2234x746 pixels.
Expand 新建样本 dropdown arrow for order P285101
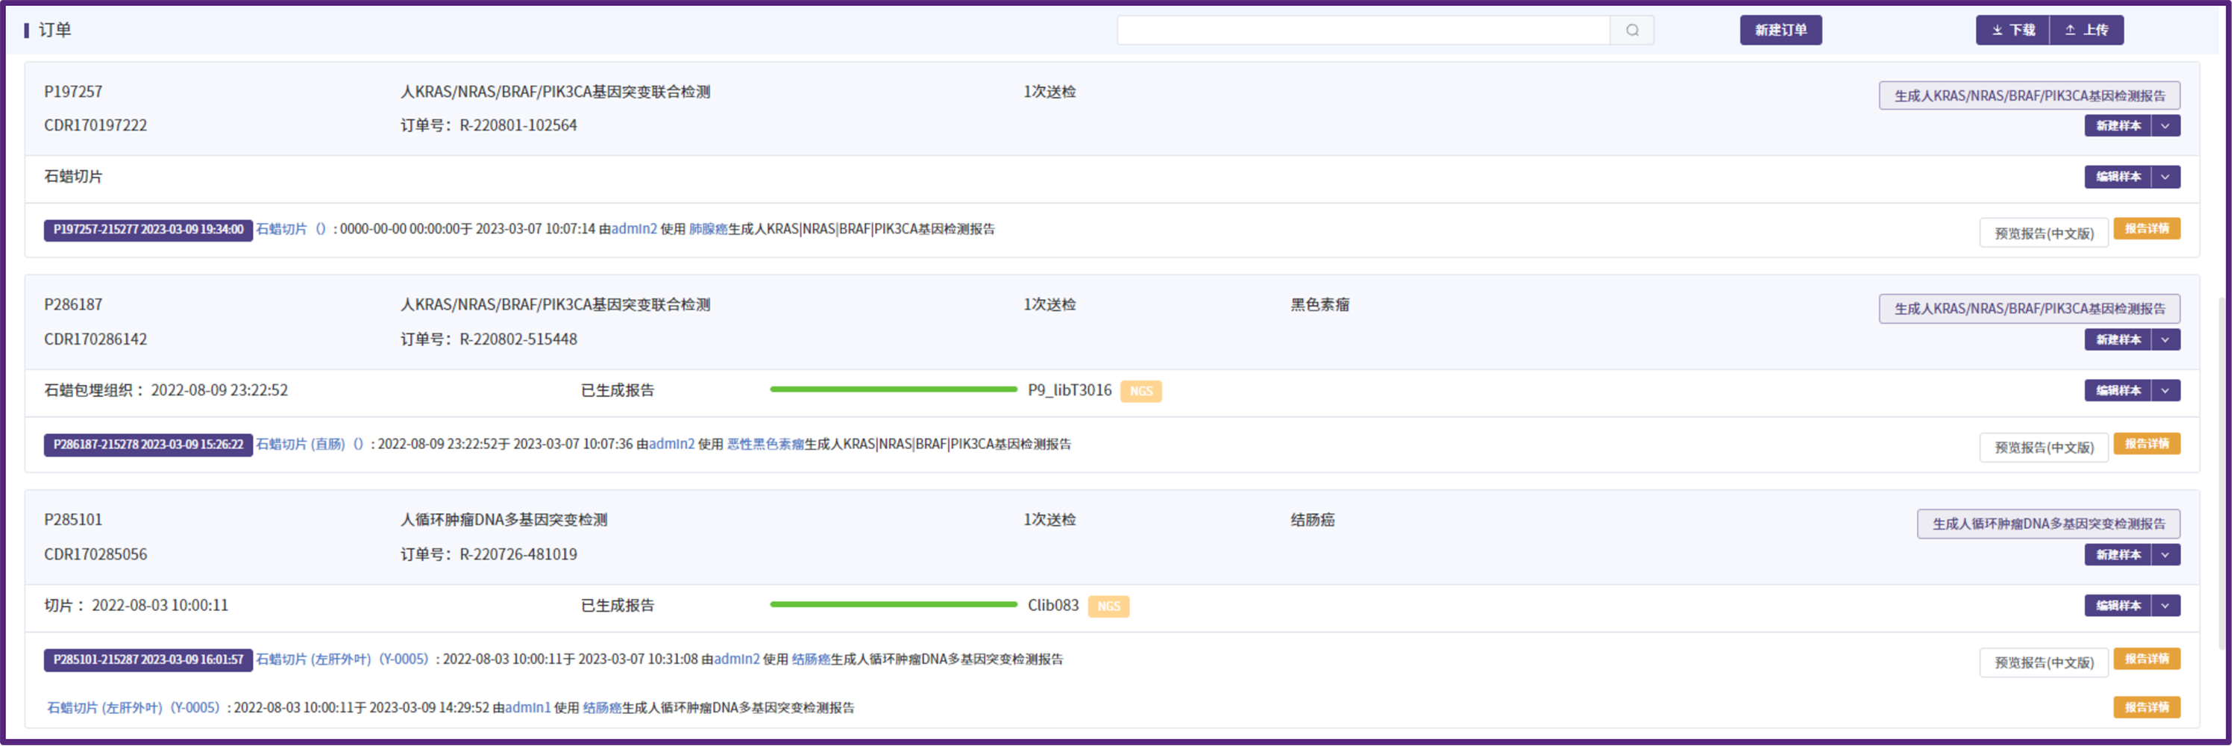pyautogui.click(x=2165, y=555)
